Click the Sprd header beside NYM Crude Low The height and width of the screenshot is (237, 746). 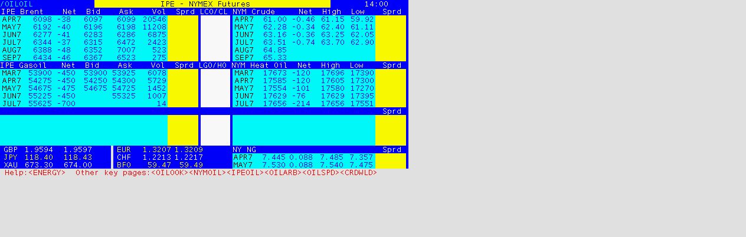[x=392, y=12]
